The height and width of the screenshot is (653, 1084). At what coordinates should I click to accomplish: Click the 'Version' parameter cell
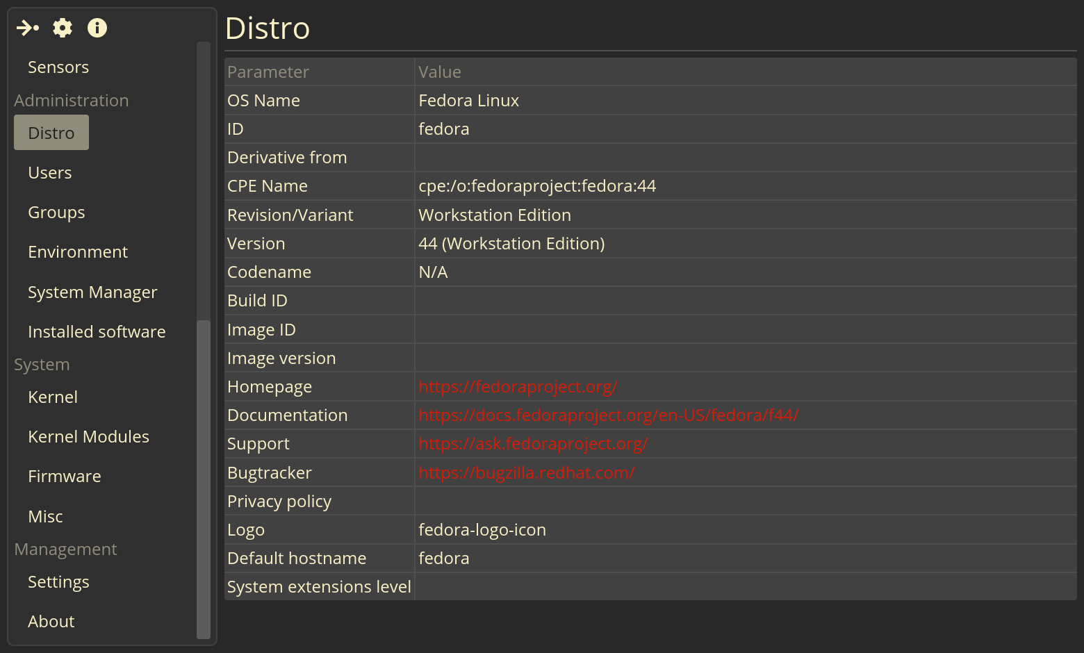(x=320, y=244)
